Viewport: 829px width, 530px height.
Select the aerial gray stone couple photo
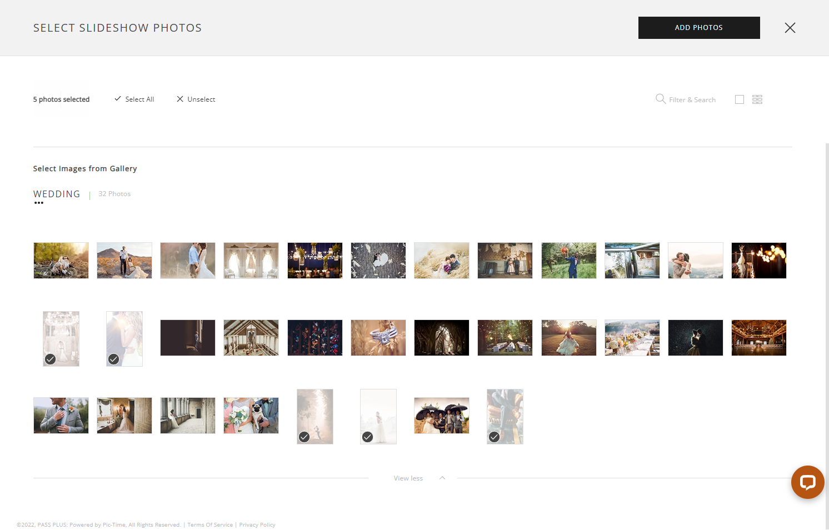378,261
